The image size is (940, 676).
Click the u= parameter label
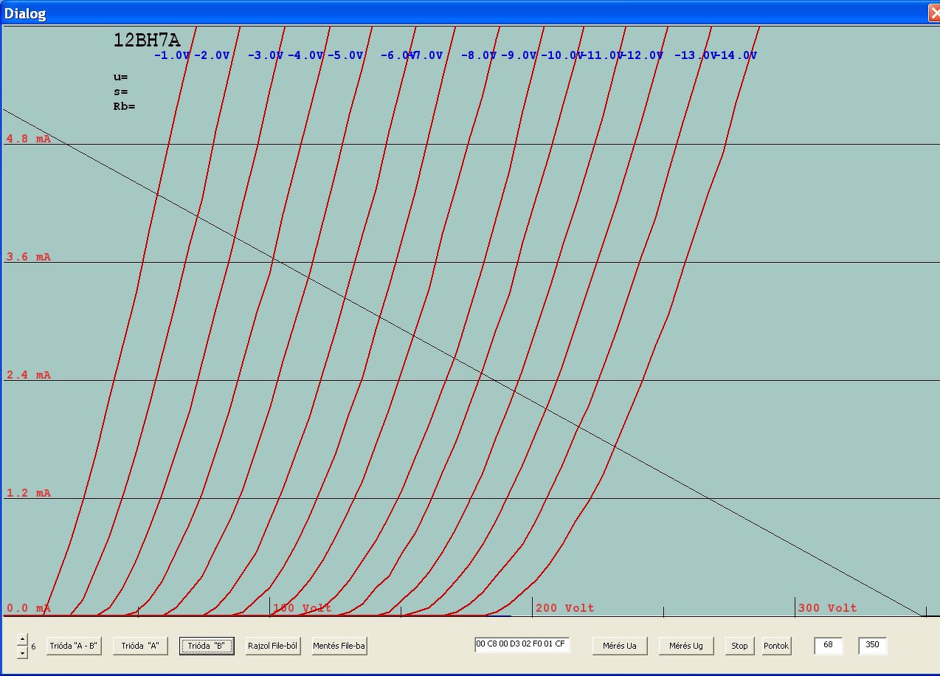click(x=121, y=77)
